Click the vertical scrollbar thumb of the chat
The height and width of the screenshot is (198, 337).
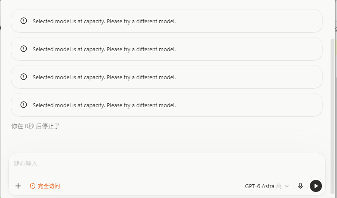(333, 116)
